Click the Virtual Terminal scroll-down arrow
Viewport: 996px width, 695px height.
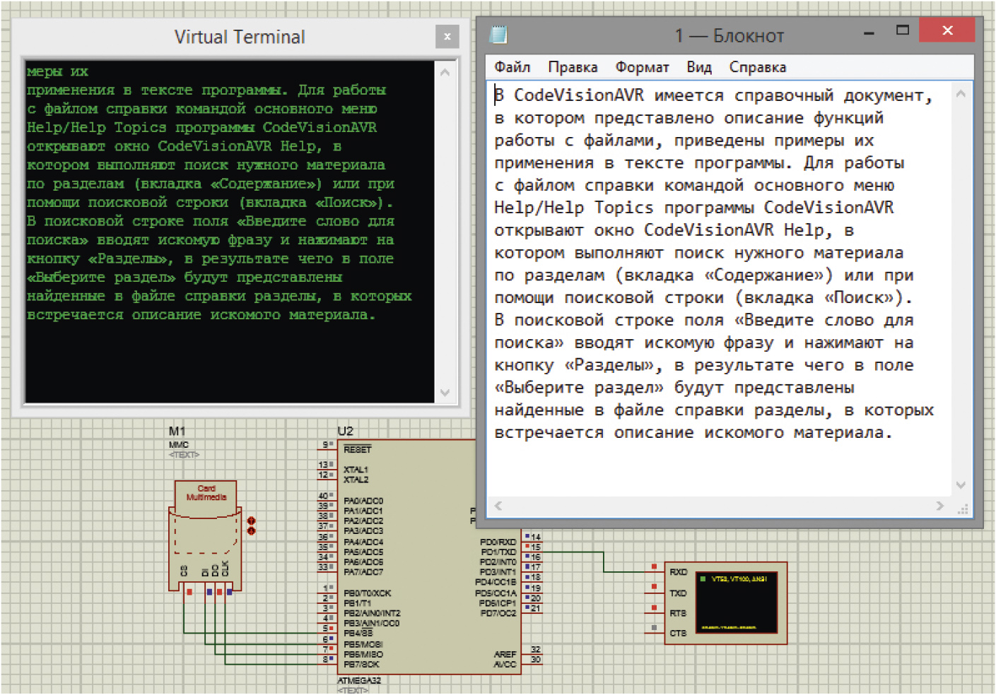coord(445,393)
